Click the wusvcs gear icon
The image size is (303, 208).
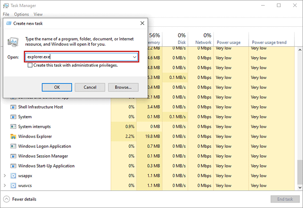[13, 186]
